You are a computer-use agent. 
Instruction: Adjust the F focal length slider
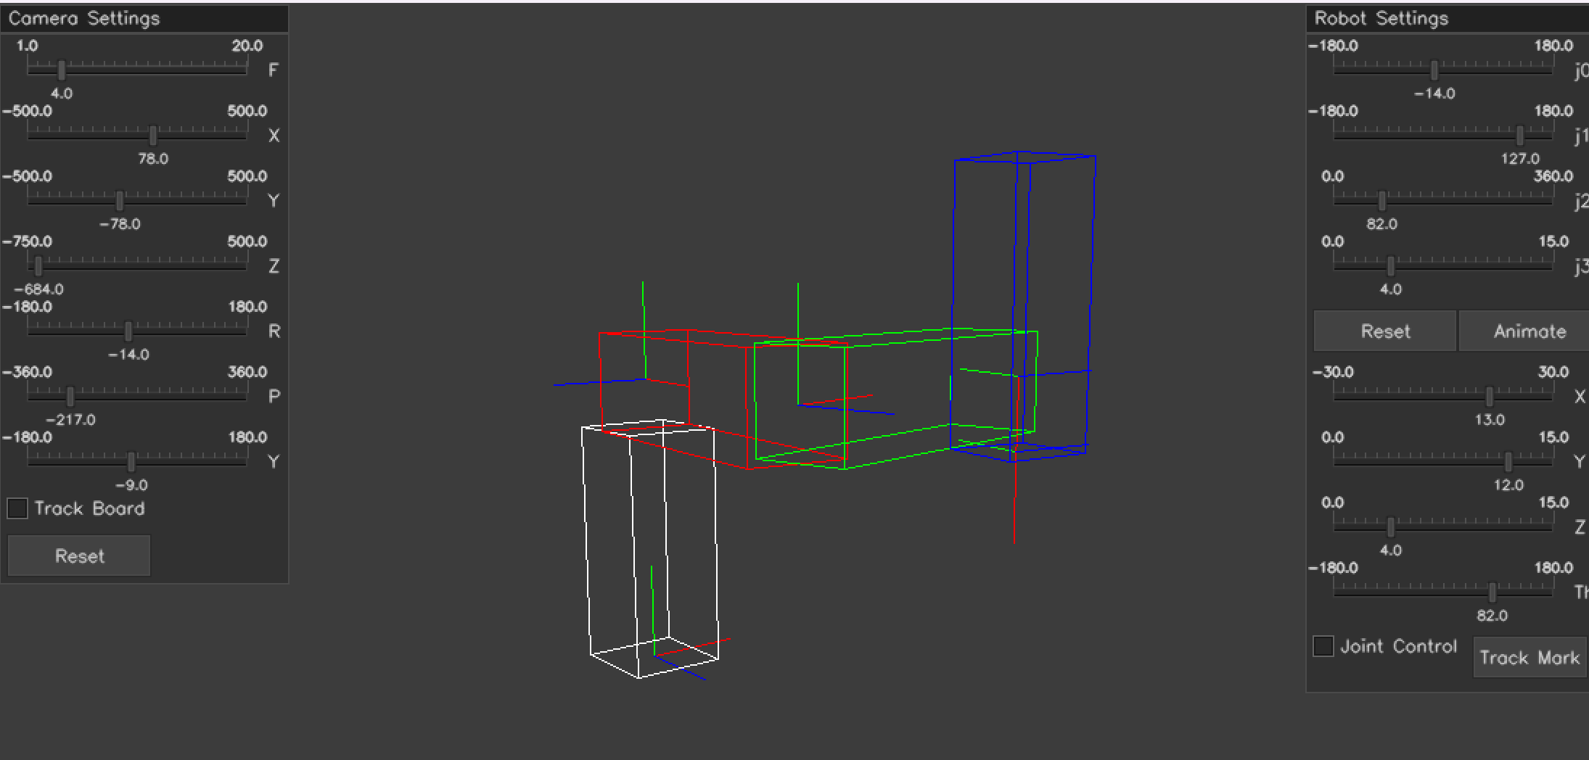click(61, 69)
